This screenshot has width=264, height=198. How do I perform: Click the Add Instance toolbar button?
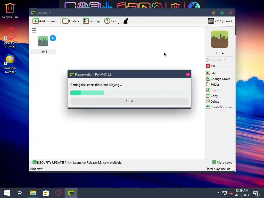(45, 21)
